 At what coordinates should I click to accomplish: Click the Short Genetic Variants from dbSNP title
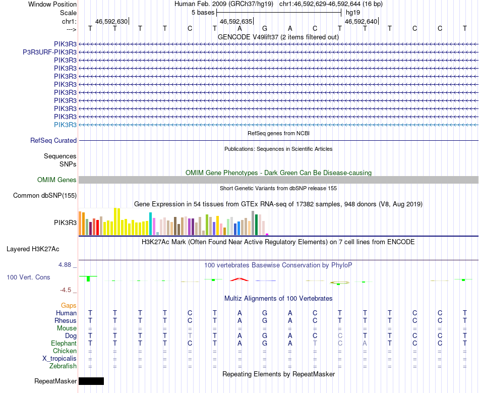pos(278,188)
